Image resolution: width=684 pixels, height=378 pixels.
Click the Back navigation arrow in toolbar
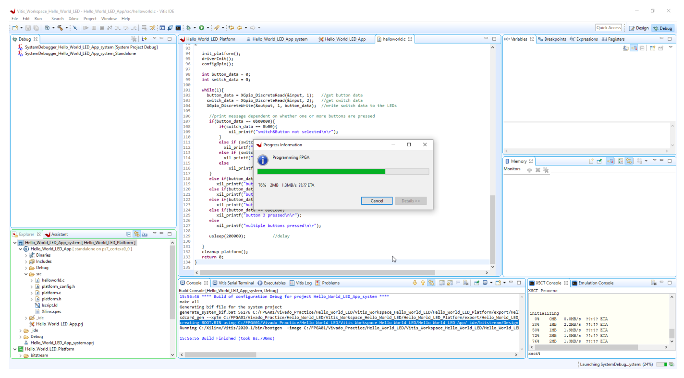coord(240,28)
